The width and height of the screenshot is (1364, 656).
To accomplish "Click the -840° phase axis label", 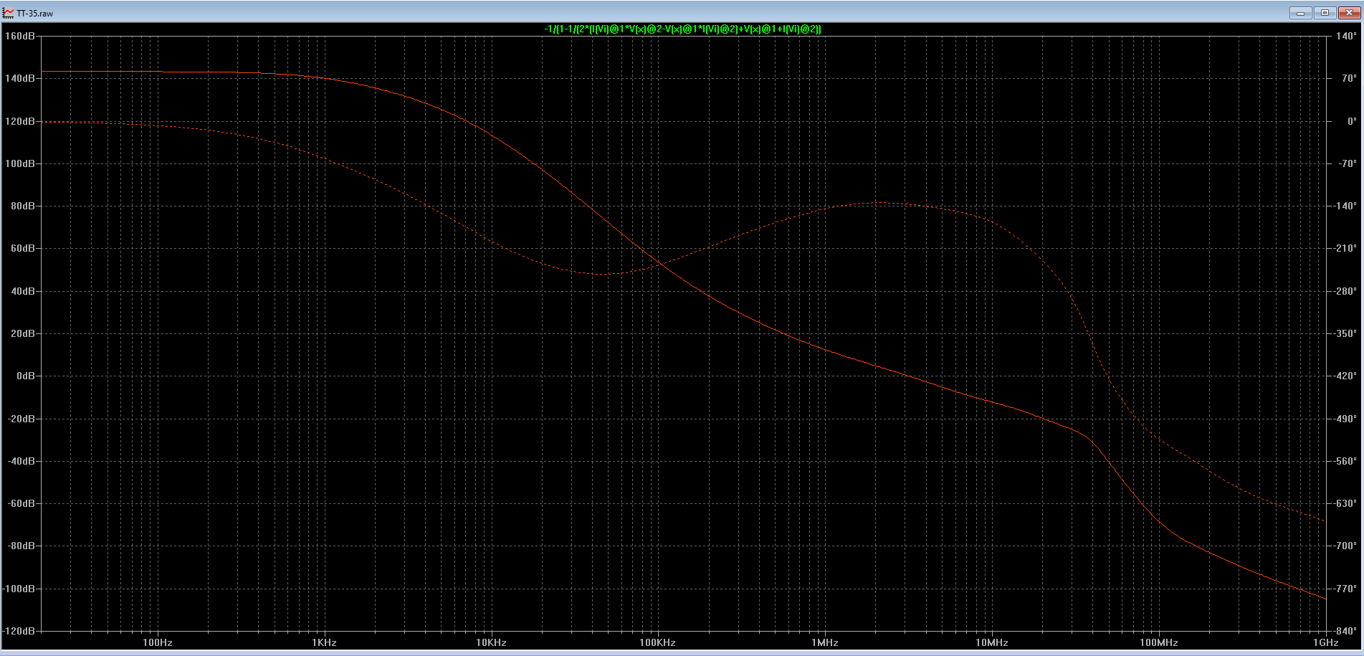I will tap(1345, 631).
